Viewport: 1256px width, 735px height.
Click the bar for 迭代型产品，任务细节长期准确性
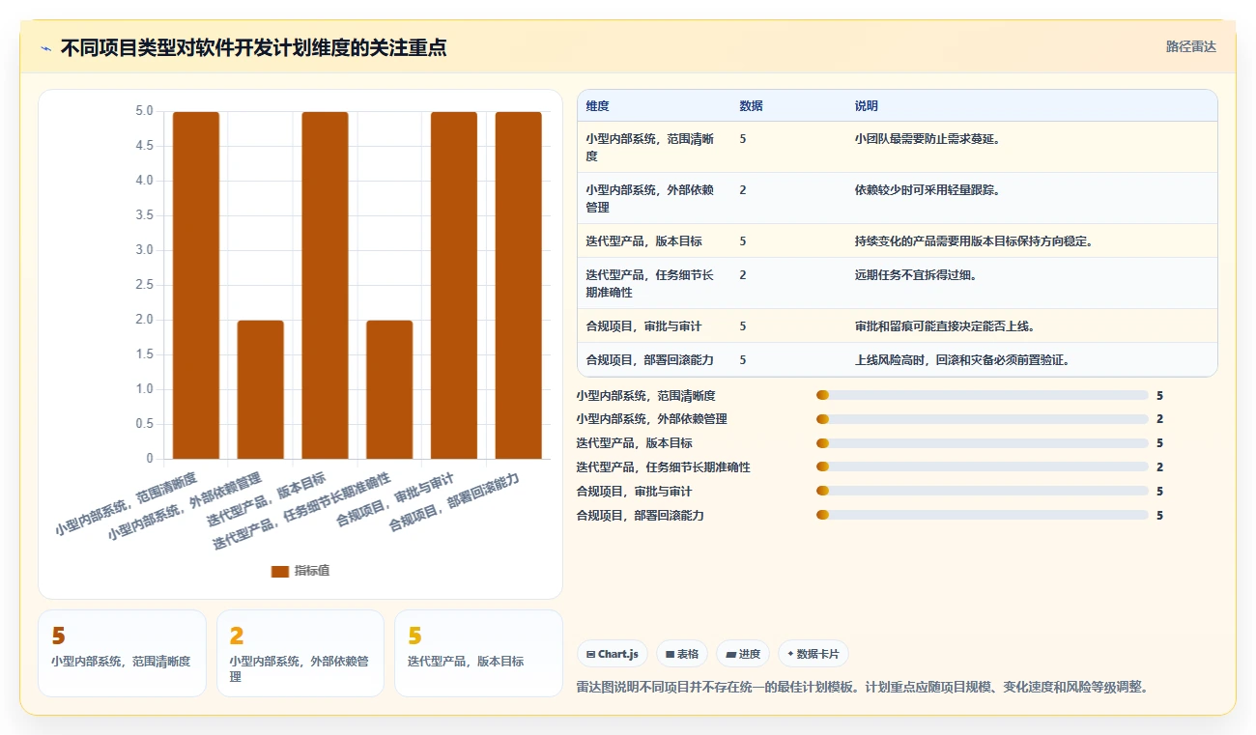click(x=389, y=389)
